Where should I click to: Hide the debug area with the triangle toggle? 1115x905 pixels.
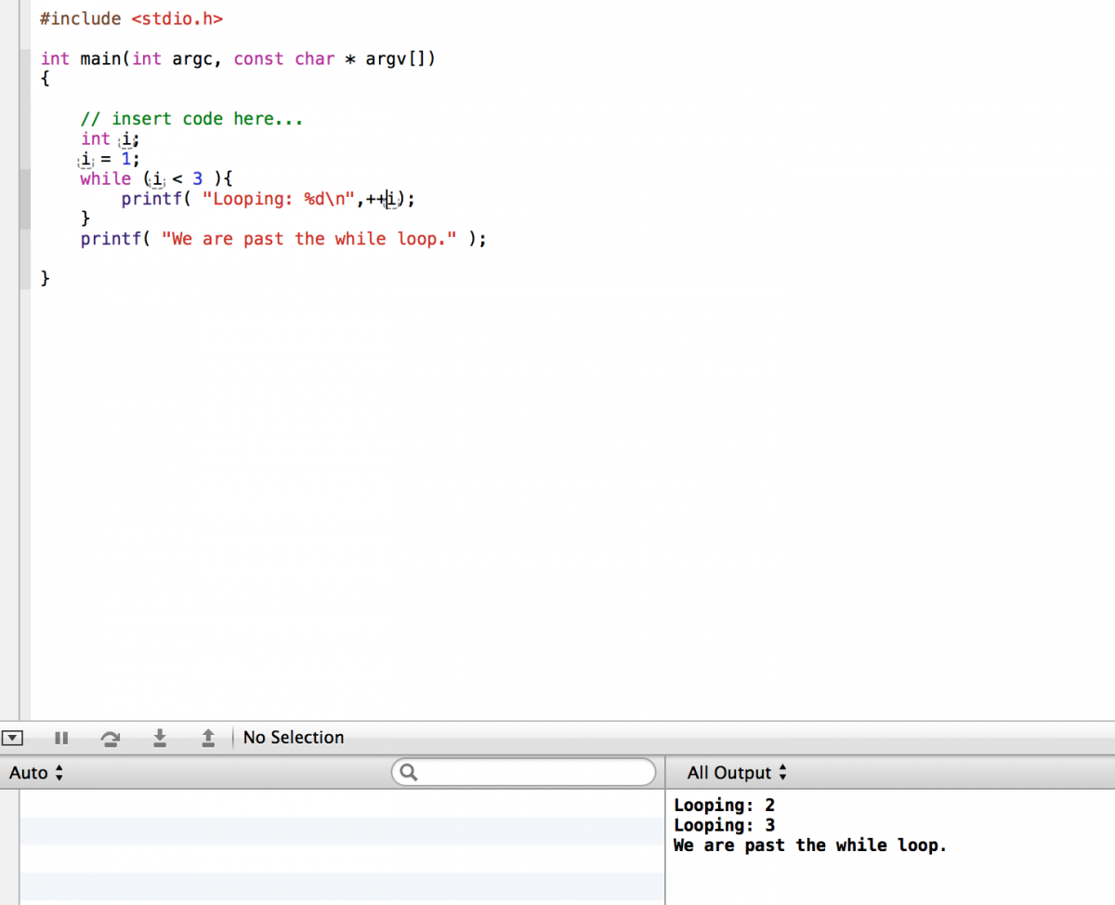(12, 738)
